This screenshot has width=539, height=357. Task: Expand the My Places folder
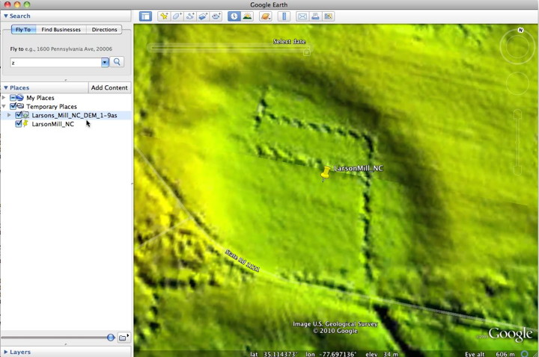click(4, 98)
